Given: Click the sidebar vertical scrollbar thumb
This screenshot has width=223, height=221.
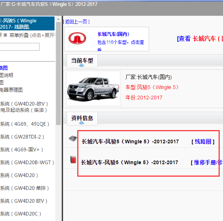Looking at the screenshot, I should 58,73.
